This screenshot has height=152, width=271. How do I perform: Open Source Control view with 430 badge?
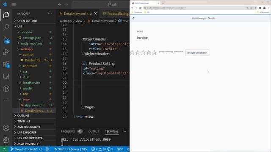pos(6,40)
